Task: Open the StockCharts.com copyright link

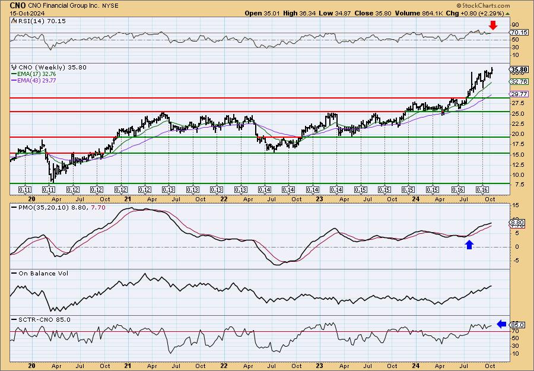Action: pyautogui.click(x=483, y=5)
